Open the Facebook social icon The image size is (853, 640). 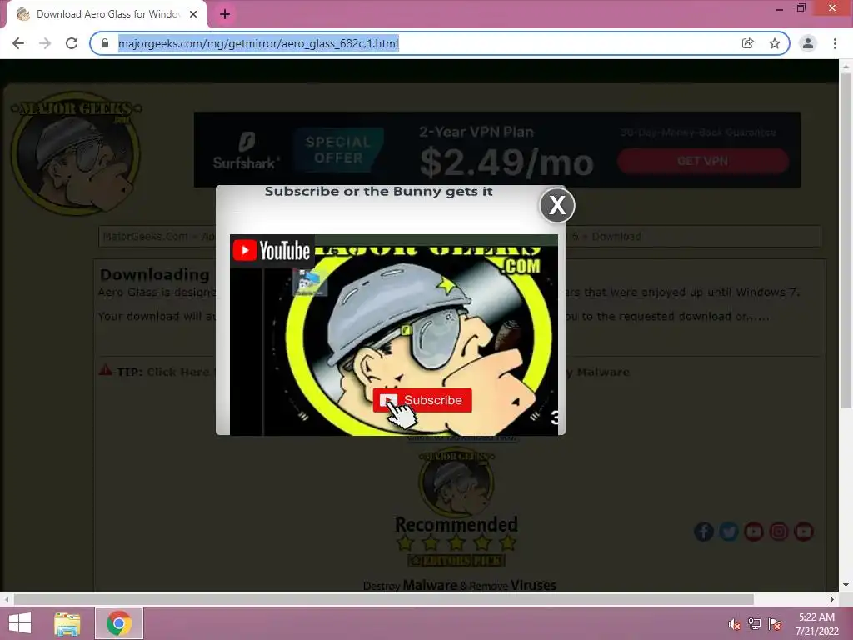tap(704, 532)
